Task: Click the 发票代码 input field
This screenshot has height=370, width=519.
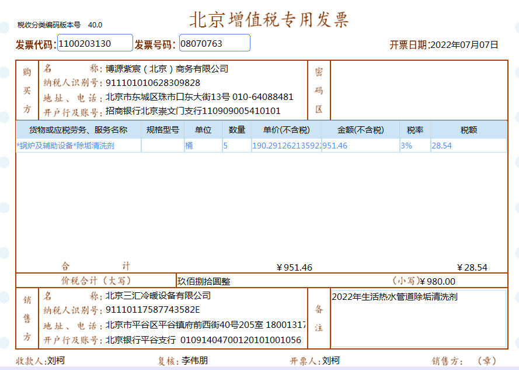Action: 95,43
